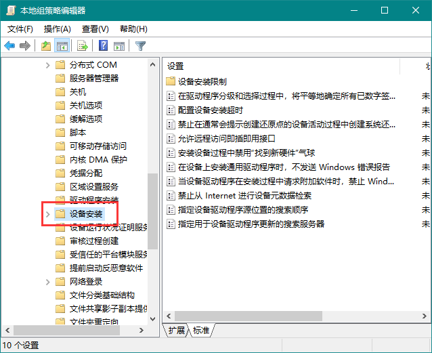Click tree pane horizontal scroll left arrow
The height and width of the screenshot is (353, 432).
pos(7,330)
